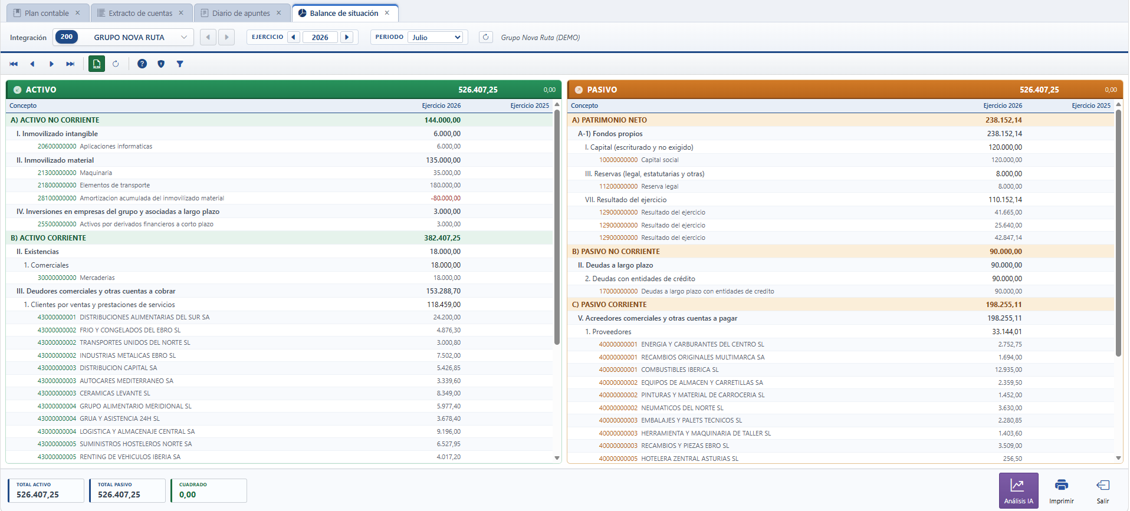The image size is (1130, 511).
Task: Select account 'Maquinaria' row
Action: (280, 173)
